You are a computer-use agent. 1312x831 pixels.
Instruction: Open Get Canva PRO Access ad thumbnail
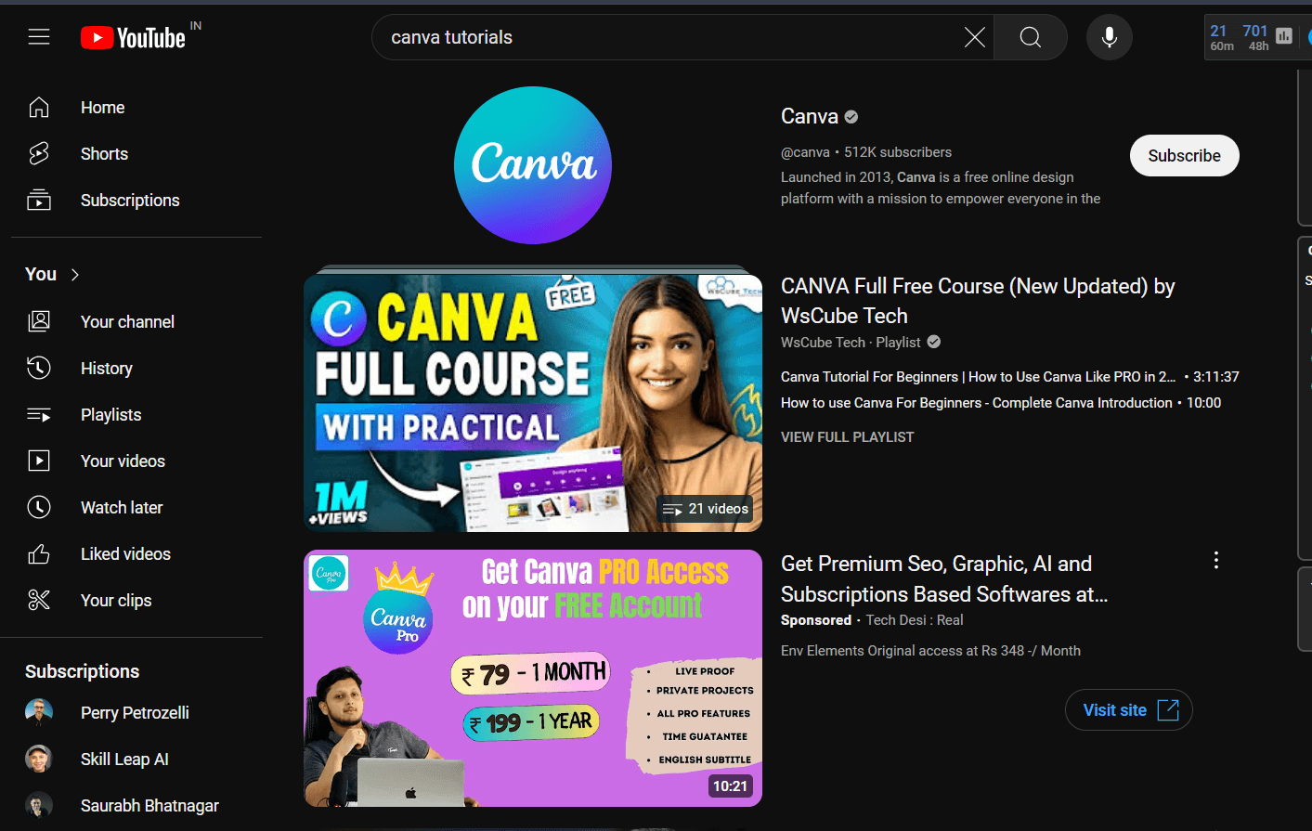click(533, 678)
